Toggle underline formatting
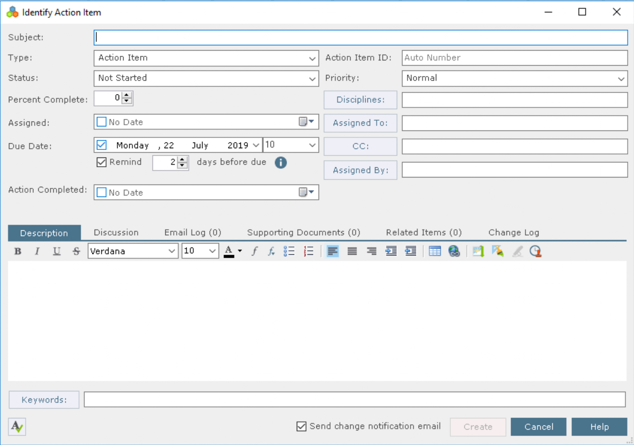The image size is (634, 445). coord(57,251)
